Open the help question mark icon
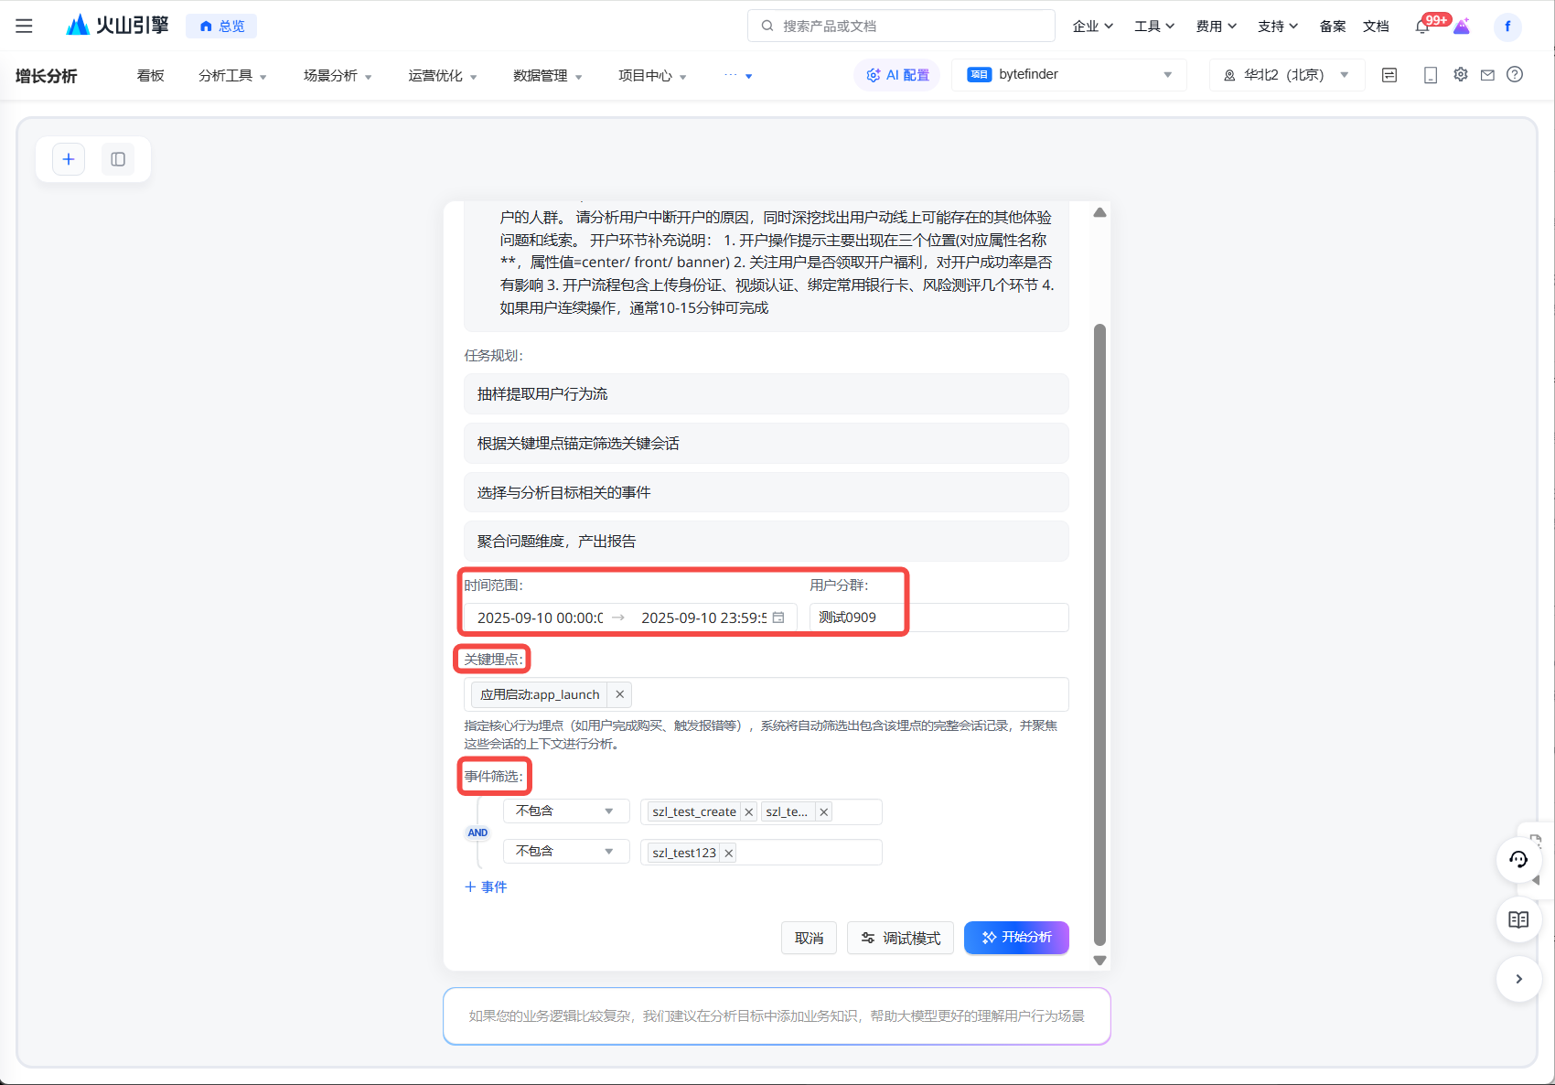 (1515, 74)
